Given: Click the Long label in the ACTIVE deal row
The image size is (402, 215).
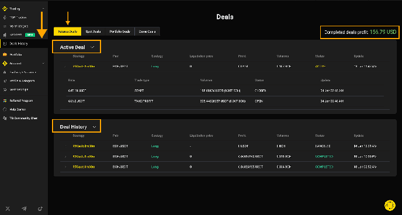Looking at the screenshot, I should [x=155, y=67].
